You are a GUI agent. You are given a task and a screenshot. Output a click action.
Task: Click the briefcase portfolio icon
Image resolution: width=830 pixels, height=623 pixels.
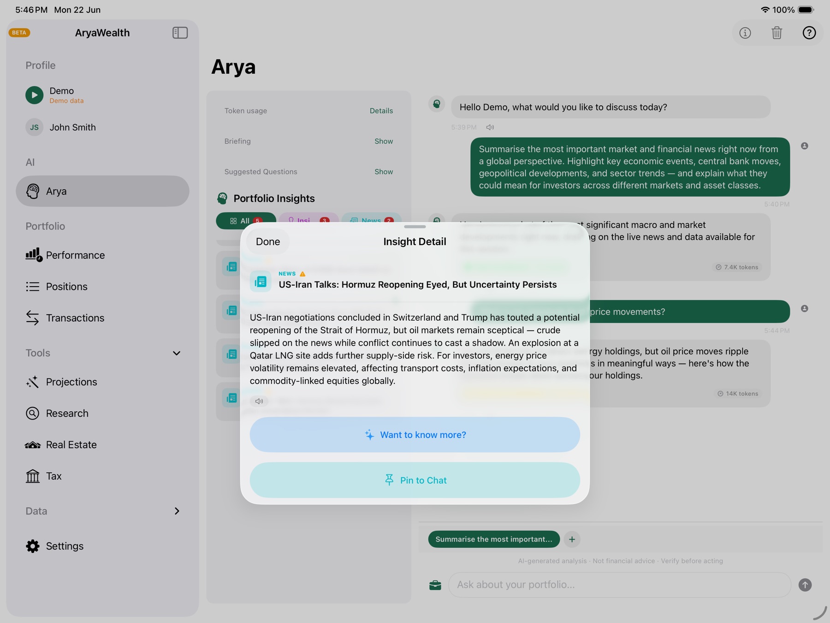[x=435, y=585]
